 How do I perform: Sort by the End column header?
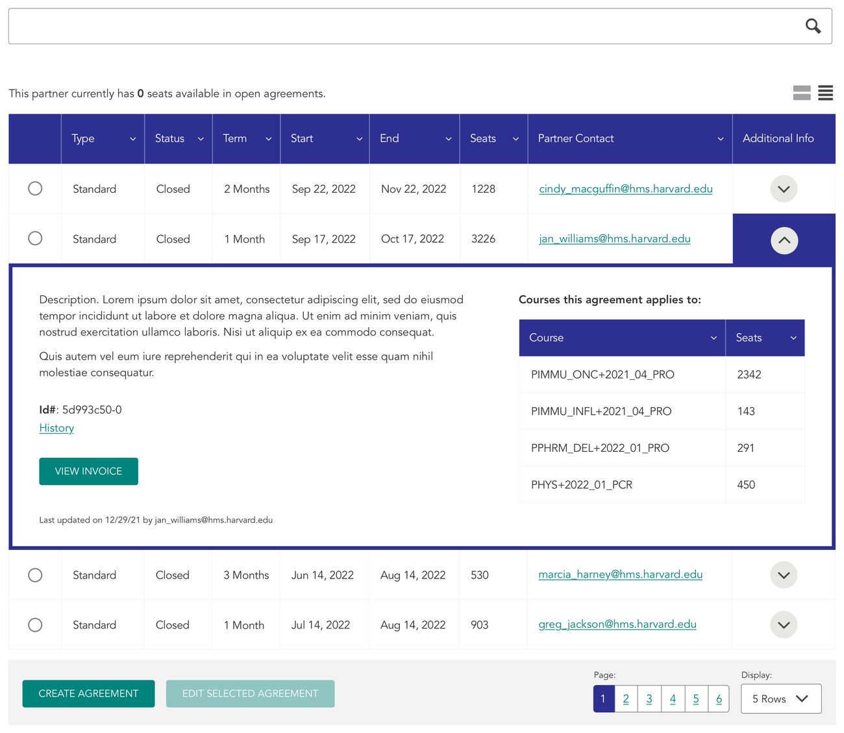coord(414,139)
